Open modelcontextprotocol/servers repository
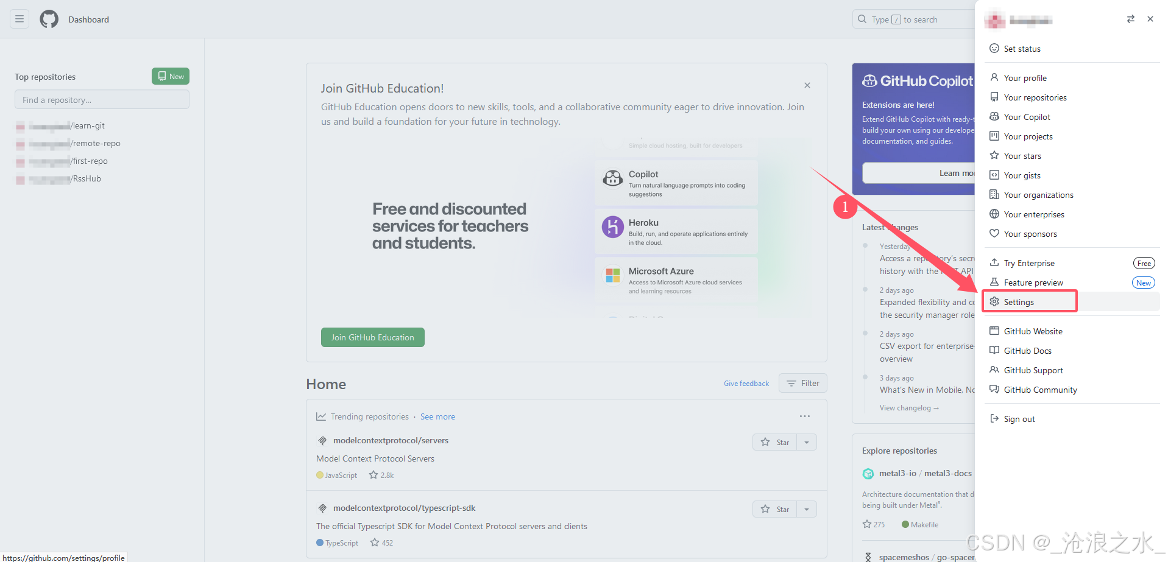The height and width of the screenshot is (562, 1168). click(x=391, y=441)
